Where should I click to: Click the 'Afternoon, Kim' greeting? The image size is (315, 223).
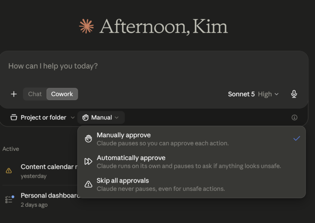164,27
